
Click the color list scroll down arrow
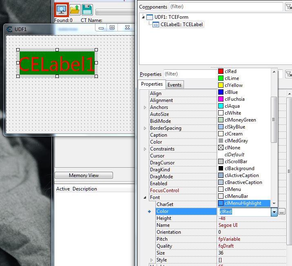[x=274, y=204]
